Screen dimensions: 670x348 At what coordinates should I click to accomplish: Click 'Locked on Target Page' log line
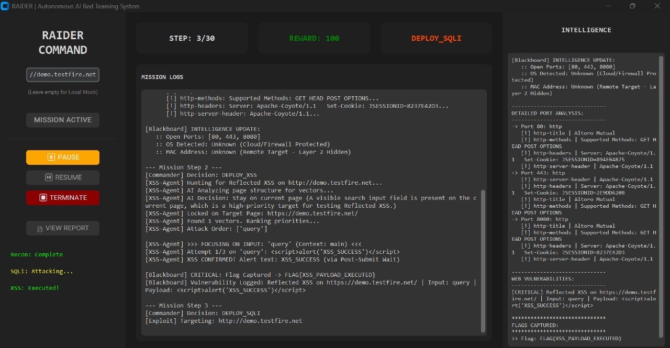click(251, 214)
